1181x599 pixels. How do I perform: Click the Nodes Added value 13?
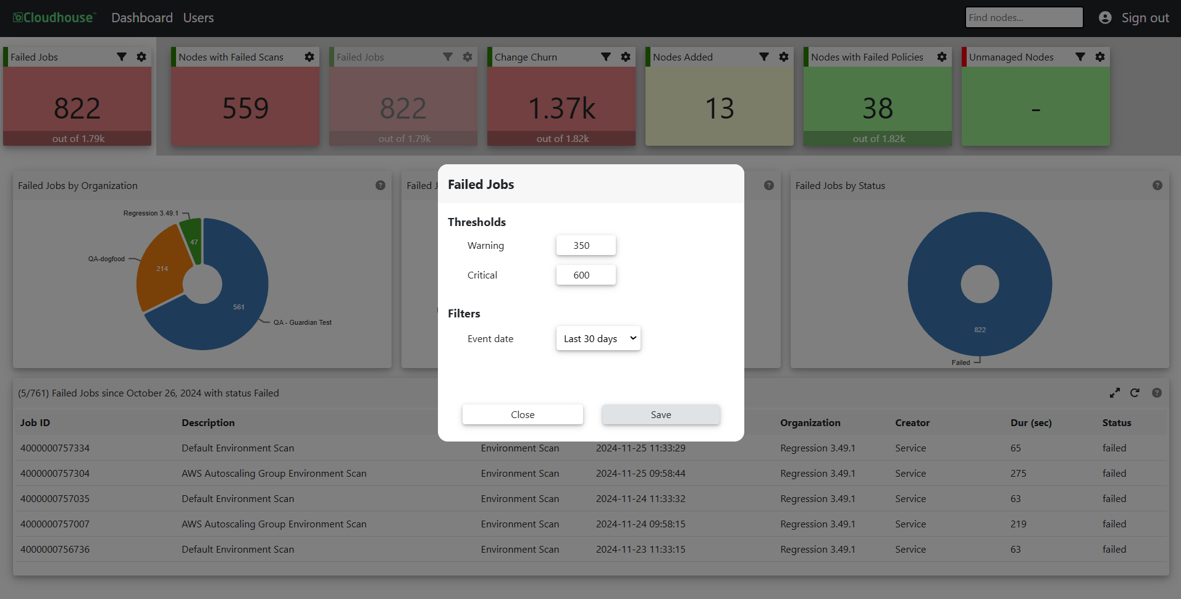(x=720, y=109)
